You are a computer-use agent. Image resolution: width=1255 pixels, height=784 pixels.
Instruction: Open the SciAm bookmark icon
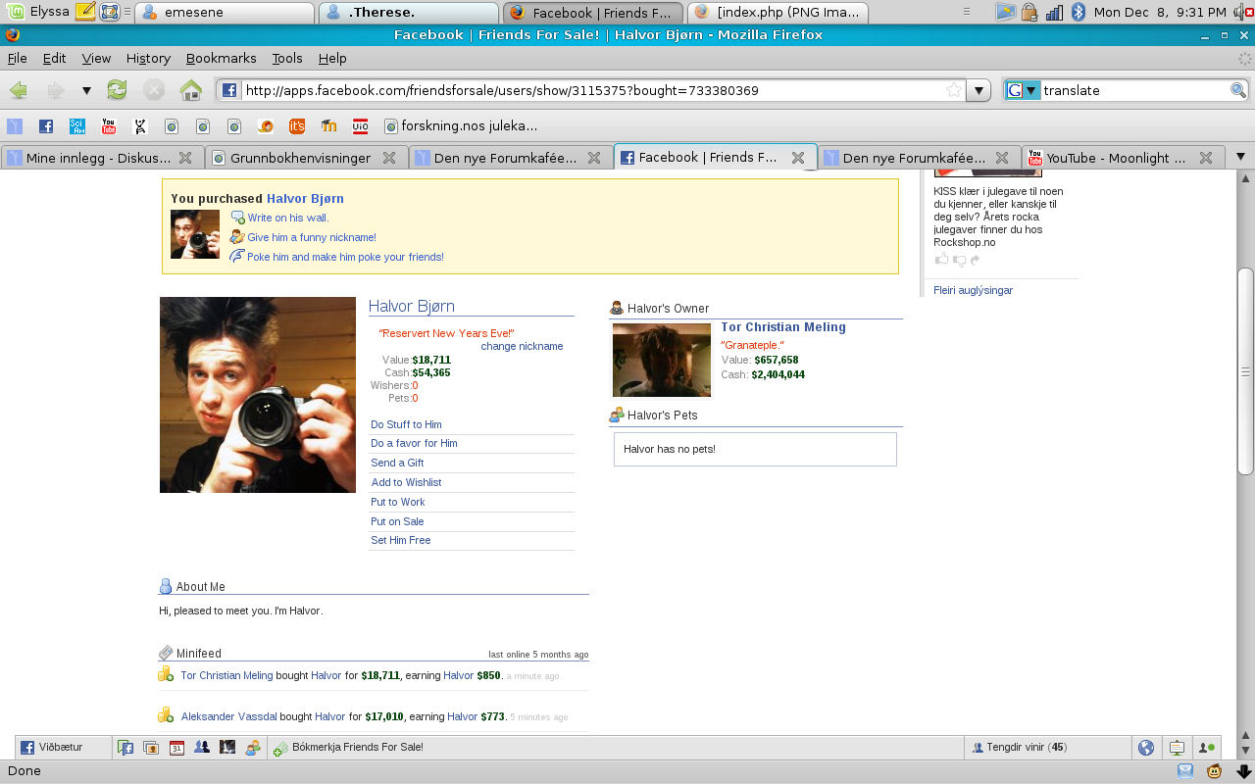(x=76, y=125)
